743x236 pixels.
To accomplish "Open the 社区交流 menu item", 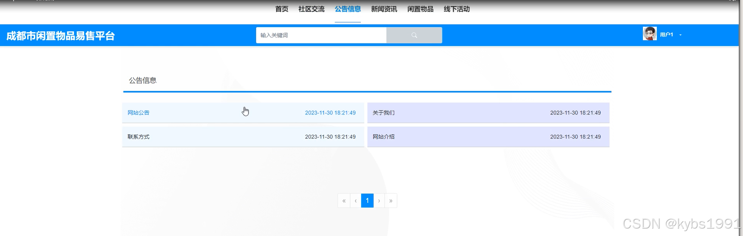I will tap(311, 9).
